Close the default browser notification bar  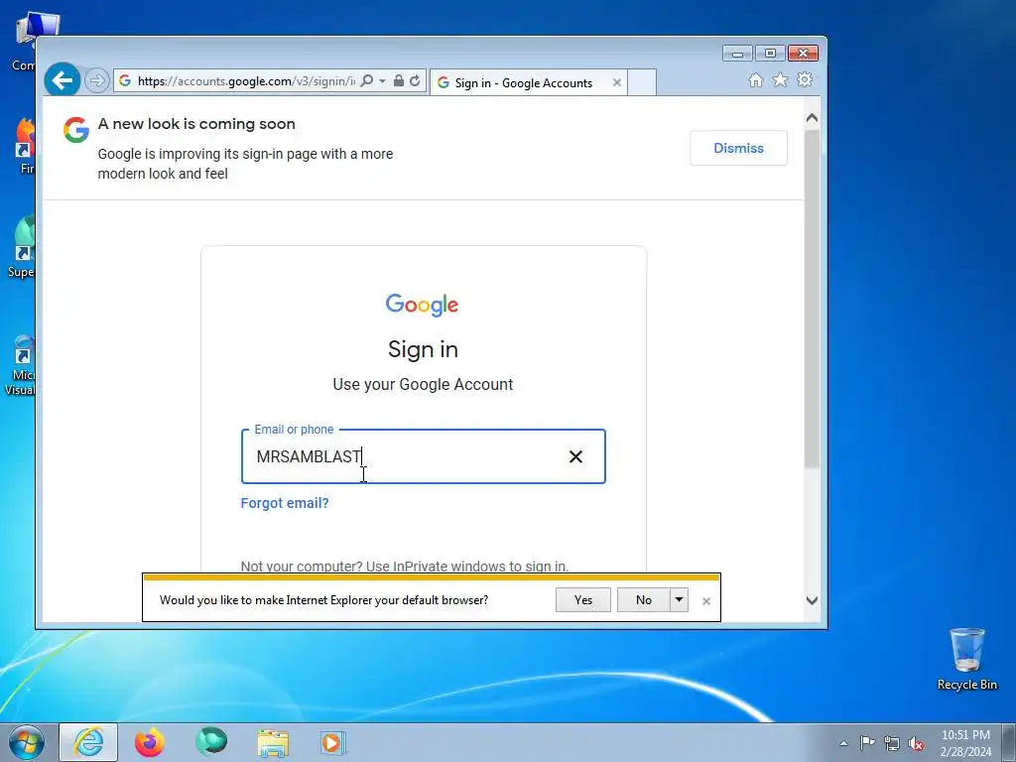pyautogui.click(x=706, y=601)
